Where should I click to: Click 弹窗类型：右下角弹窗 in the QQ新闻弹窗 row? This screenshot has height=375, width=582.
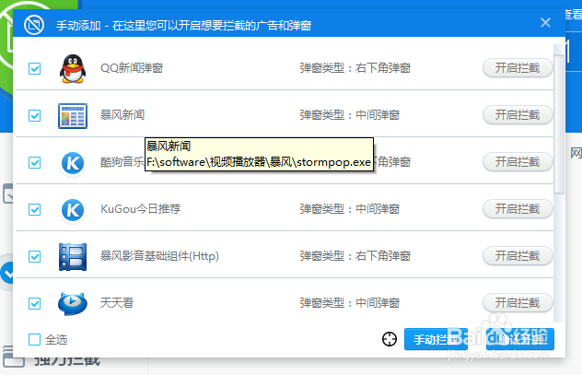355,68
